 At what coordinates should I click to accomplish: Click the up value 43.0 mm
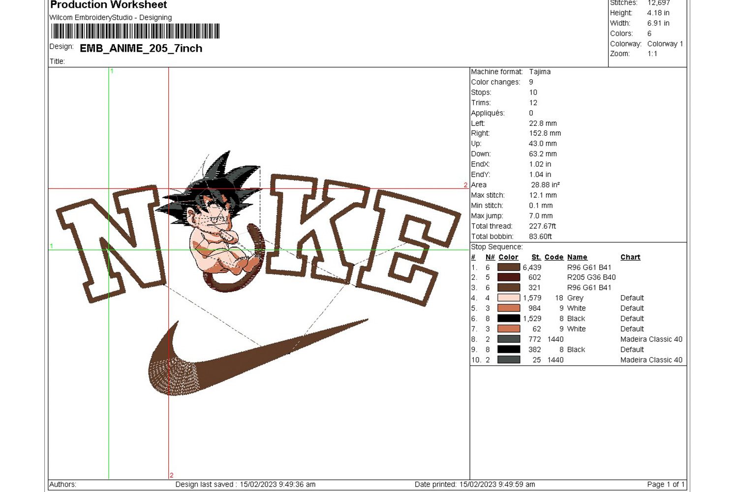coord(543,144)
